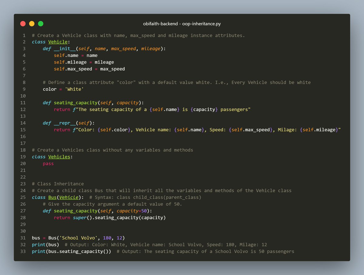Click the comment 'Create a child class Bus' on line 24

[162, 191]
